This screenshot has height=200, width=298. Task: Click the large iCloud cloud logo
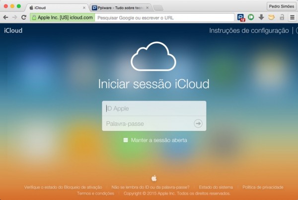153,56
